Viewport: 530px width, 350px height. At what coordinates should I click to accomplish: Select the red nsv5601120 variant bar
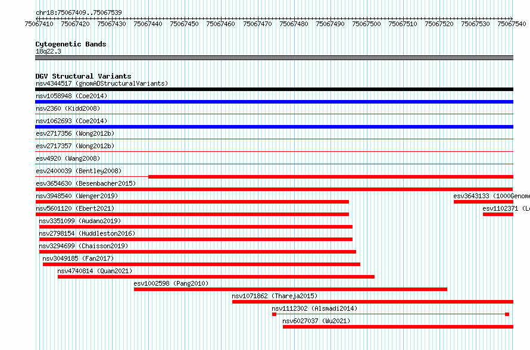(192, 214)
